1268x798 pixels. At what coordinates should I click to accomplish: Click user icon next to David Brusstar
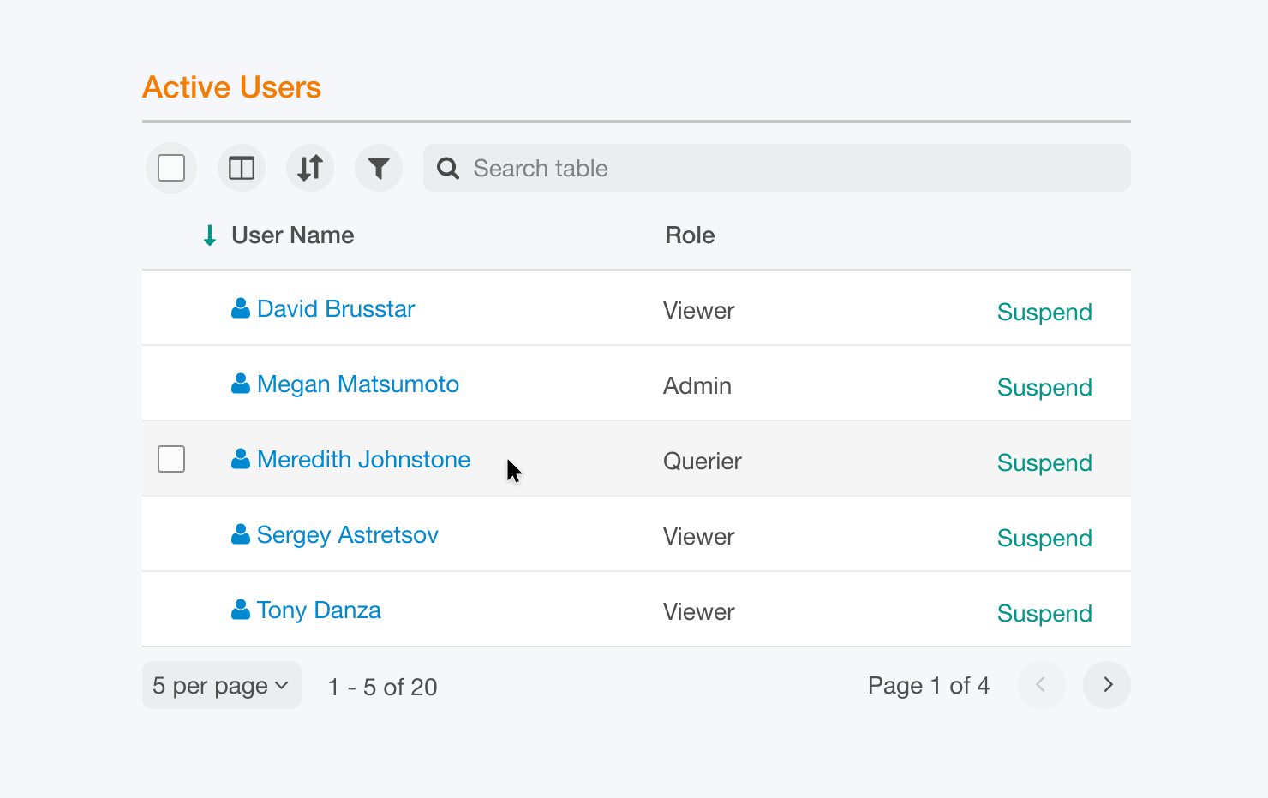(241, 308)
